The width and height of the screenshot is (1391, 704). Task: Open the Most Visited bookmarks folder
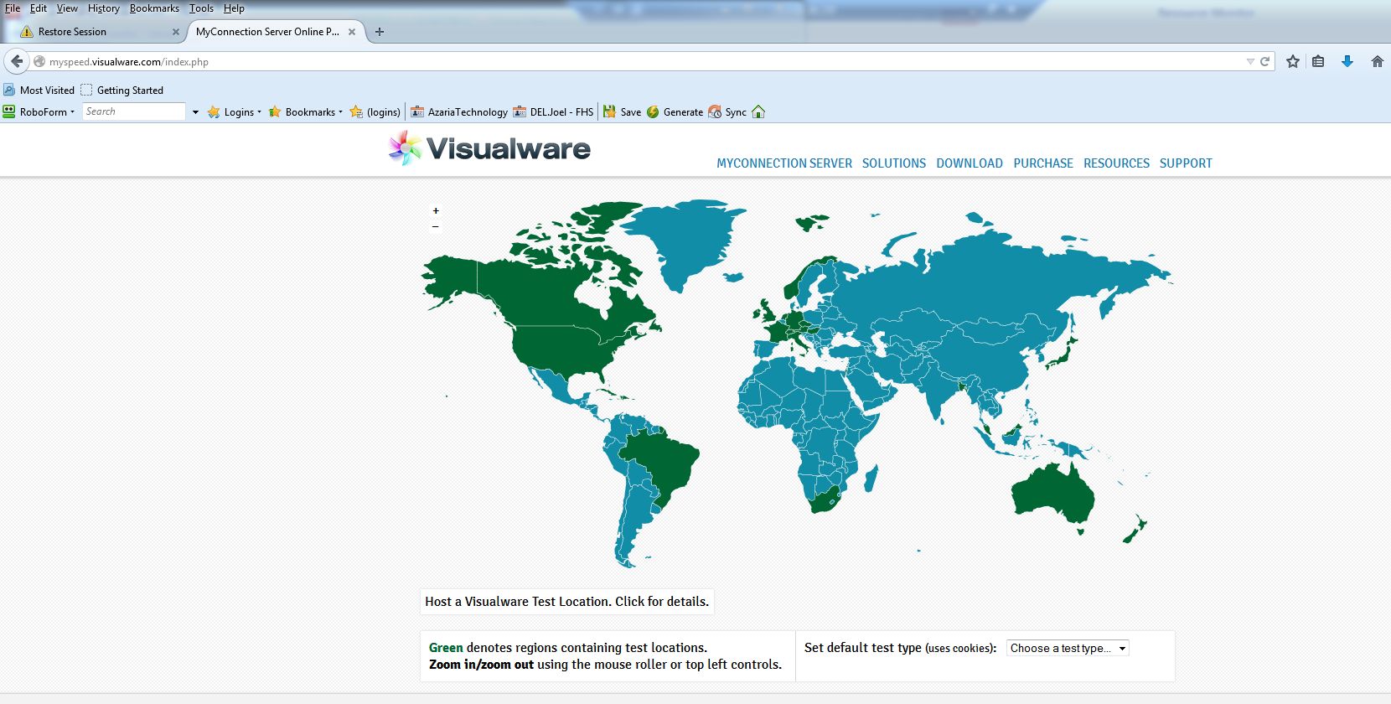pos(39,90)
